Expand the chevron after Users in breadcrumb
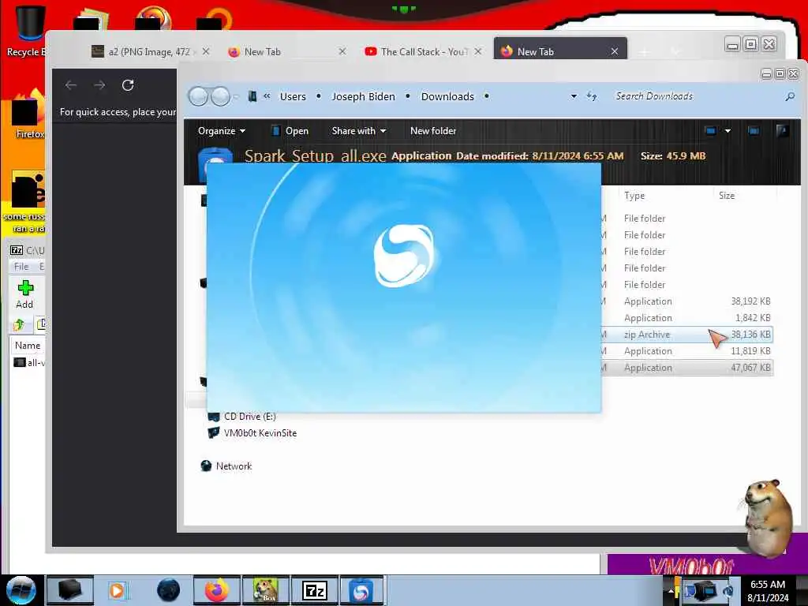 [319, 96]
